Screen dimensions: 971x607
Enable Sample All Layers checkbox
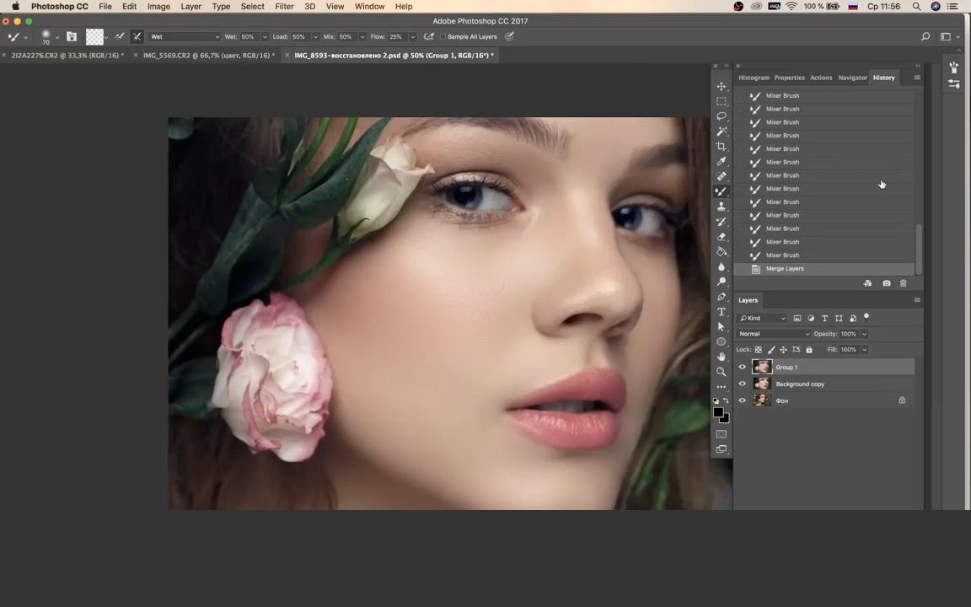click(x=443, y=37)
